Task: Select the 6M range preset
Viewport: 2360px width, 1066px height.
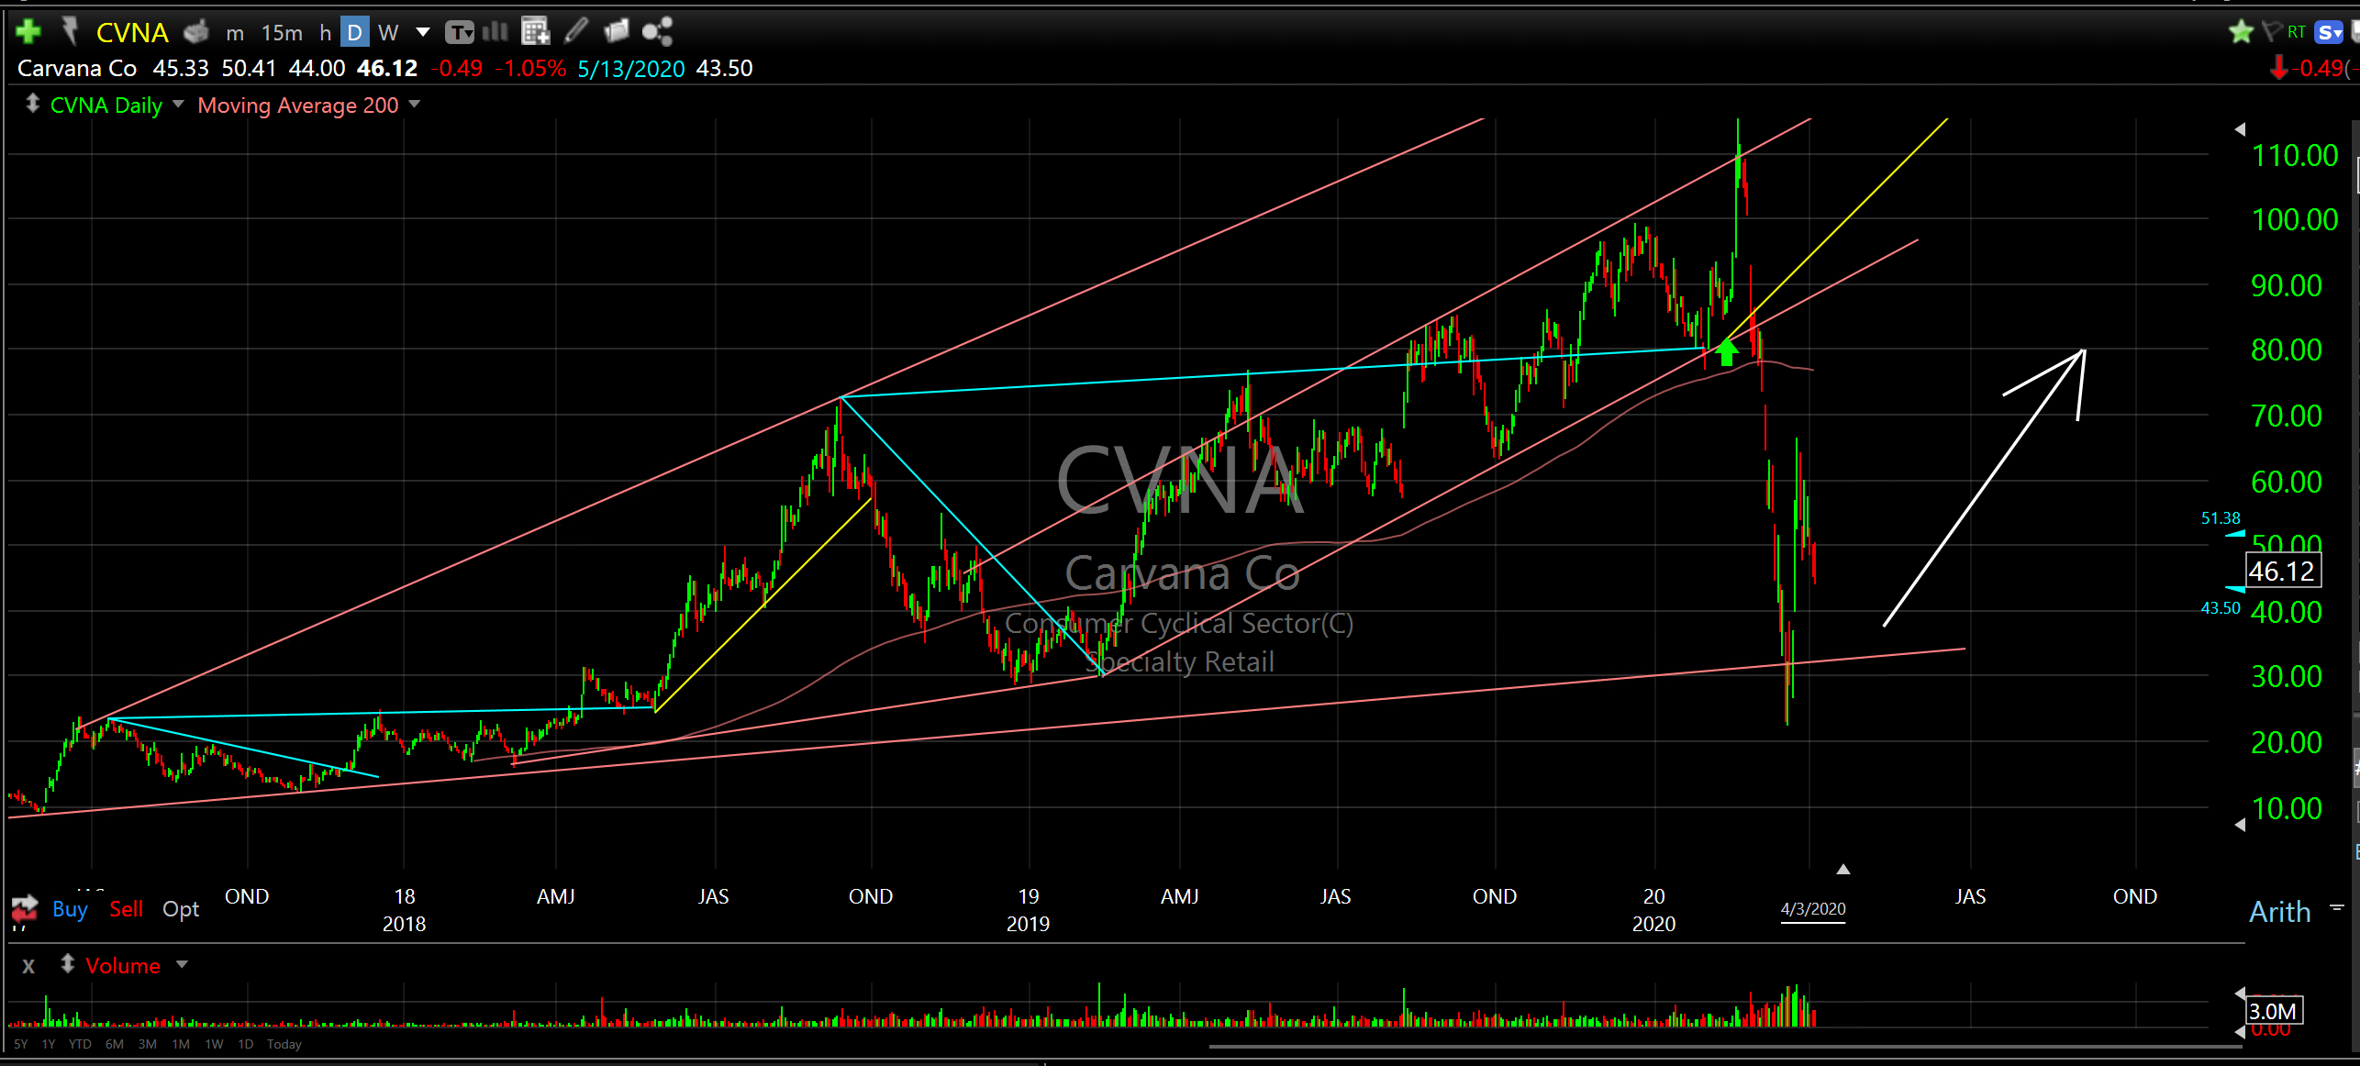Action: [114, 1044]
